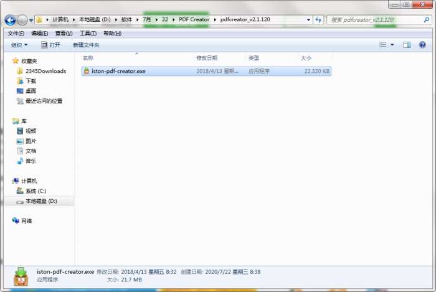Sort by the 修改日期 column header

[x=207, y=58]
